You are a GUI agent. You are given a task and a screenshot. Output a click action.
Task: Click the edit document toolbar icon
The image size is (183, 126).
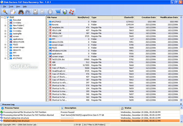13,12
